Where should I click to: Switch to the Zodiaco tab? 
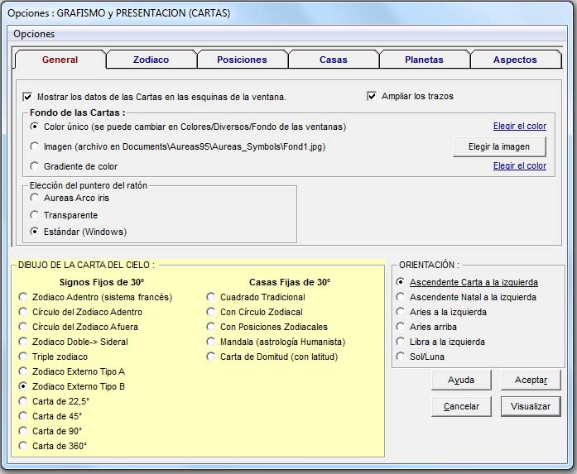[151, 60]
